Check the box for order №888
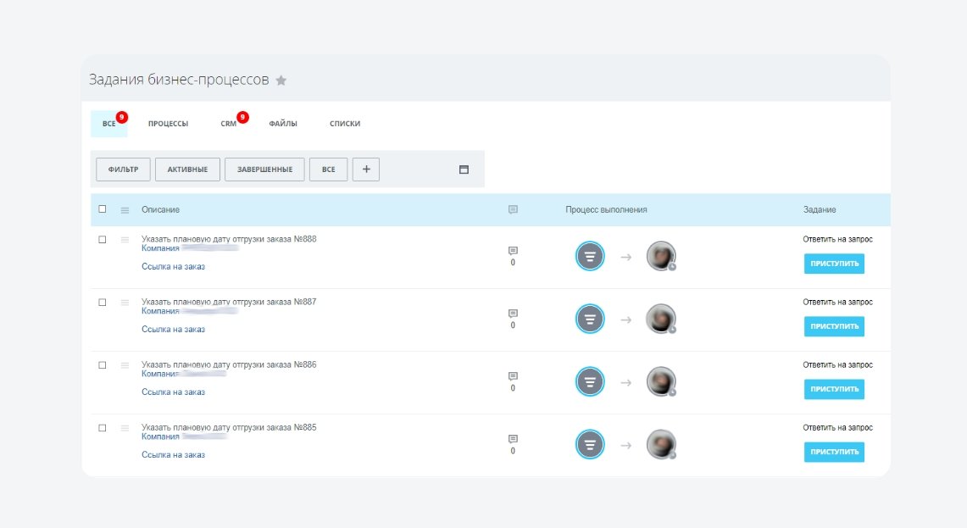 coord(103,239)
